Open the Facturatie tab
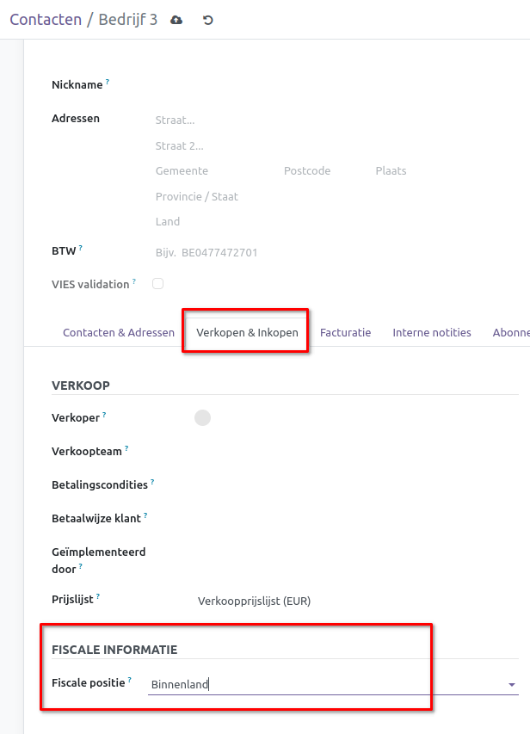 click(345, 332)
